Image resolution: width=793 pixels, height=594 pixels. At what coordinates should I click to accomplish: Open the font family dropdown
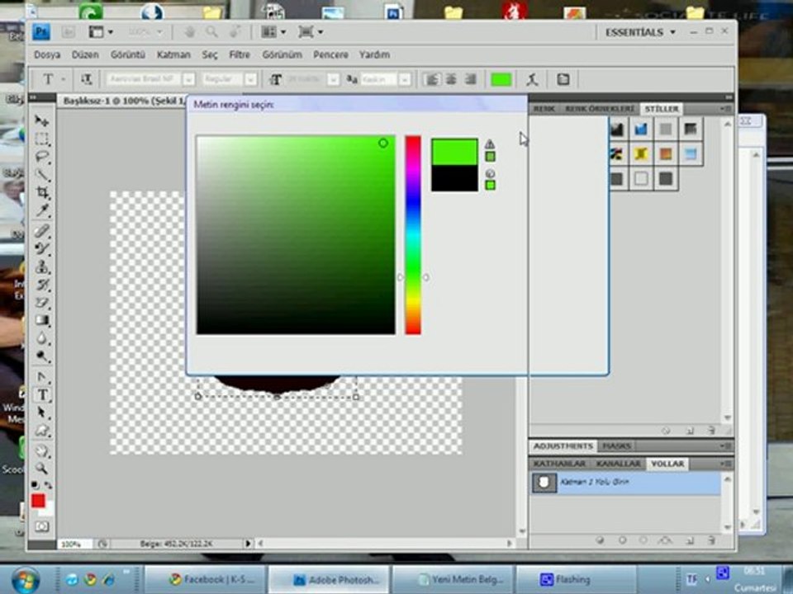(x=188, y=79)
